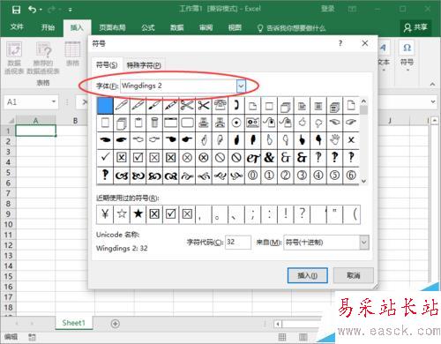This screenshot has width=441, height=344.
Task: Open the font dropdown Wingdings 2
Action: (241, 86)
